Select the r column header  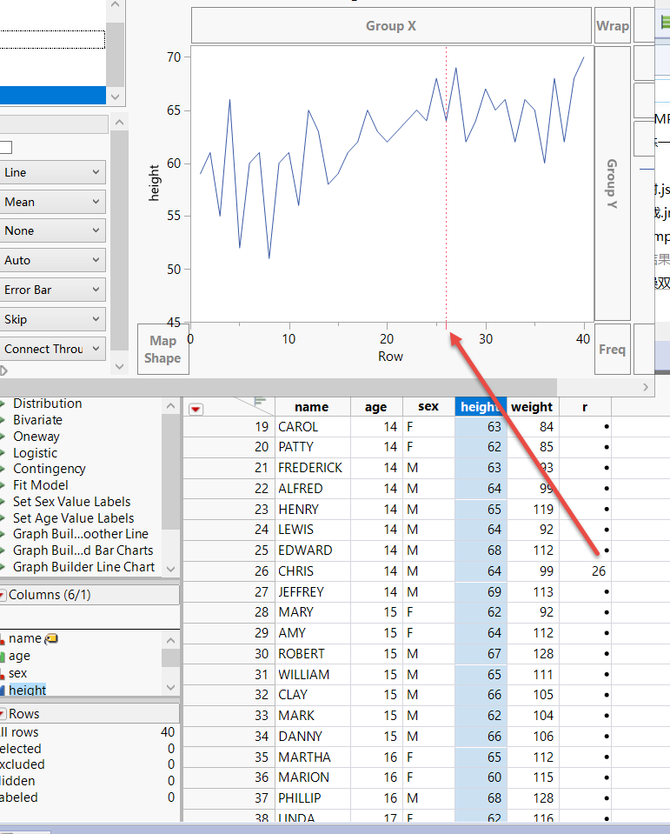click(x=585, y=407)
